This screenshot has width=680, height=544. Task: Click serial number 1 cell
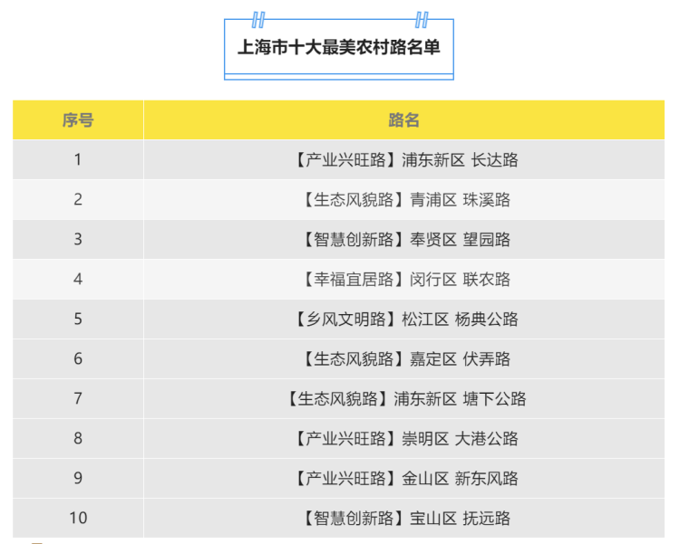coord(78,160)
